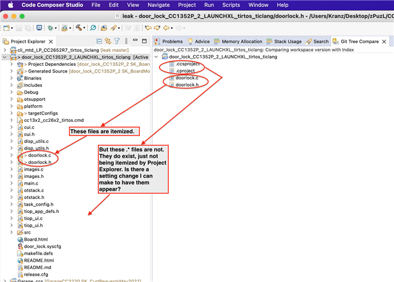Start Debug with the green bug icon
Image resolution: width=394 pixels, height=282 pixels.
click(50, 28)
